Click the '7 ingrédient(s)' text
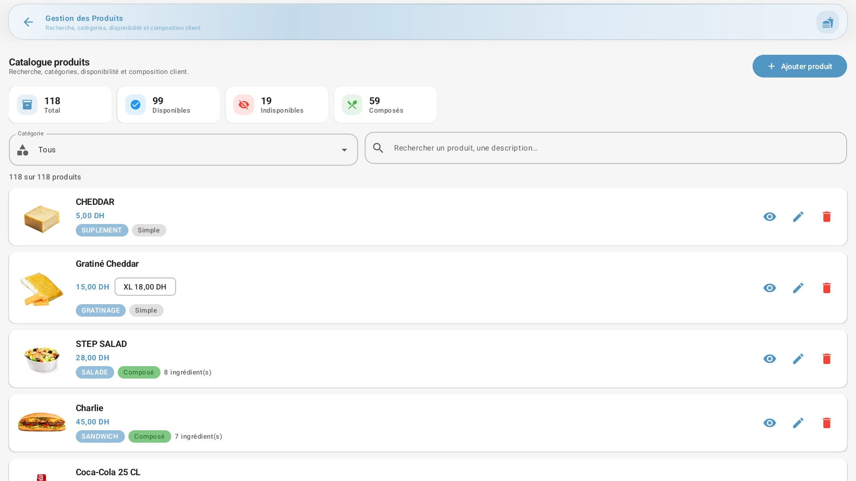 198,436
